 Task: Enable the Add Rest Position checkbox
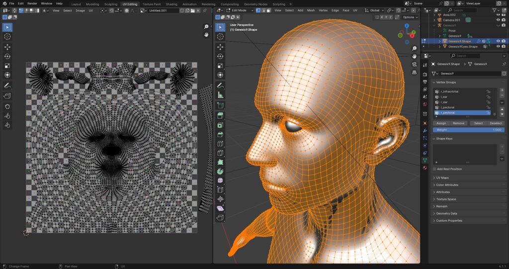(434, 169)
